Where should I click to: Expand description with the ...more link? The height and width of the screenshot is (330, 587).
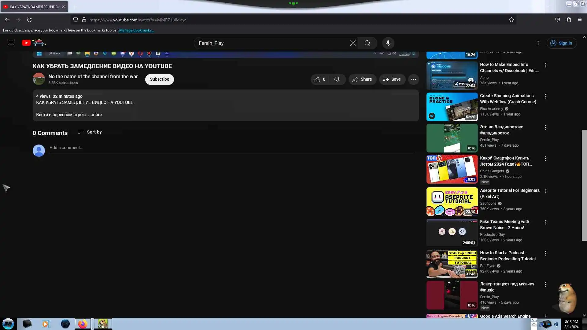click(95, 115)
